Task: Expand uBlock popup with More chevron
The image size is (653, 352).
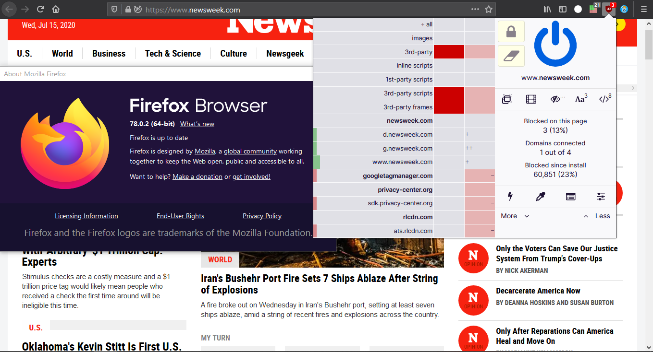Action: tap(515, 216)
